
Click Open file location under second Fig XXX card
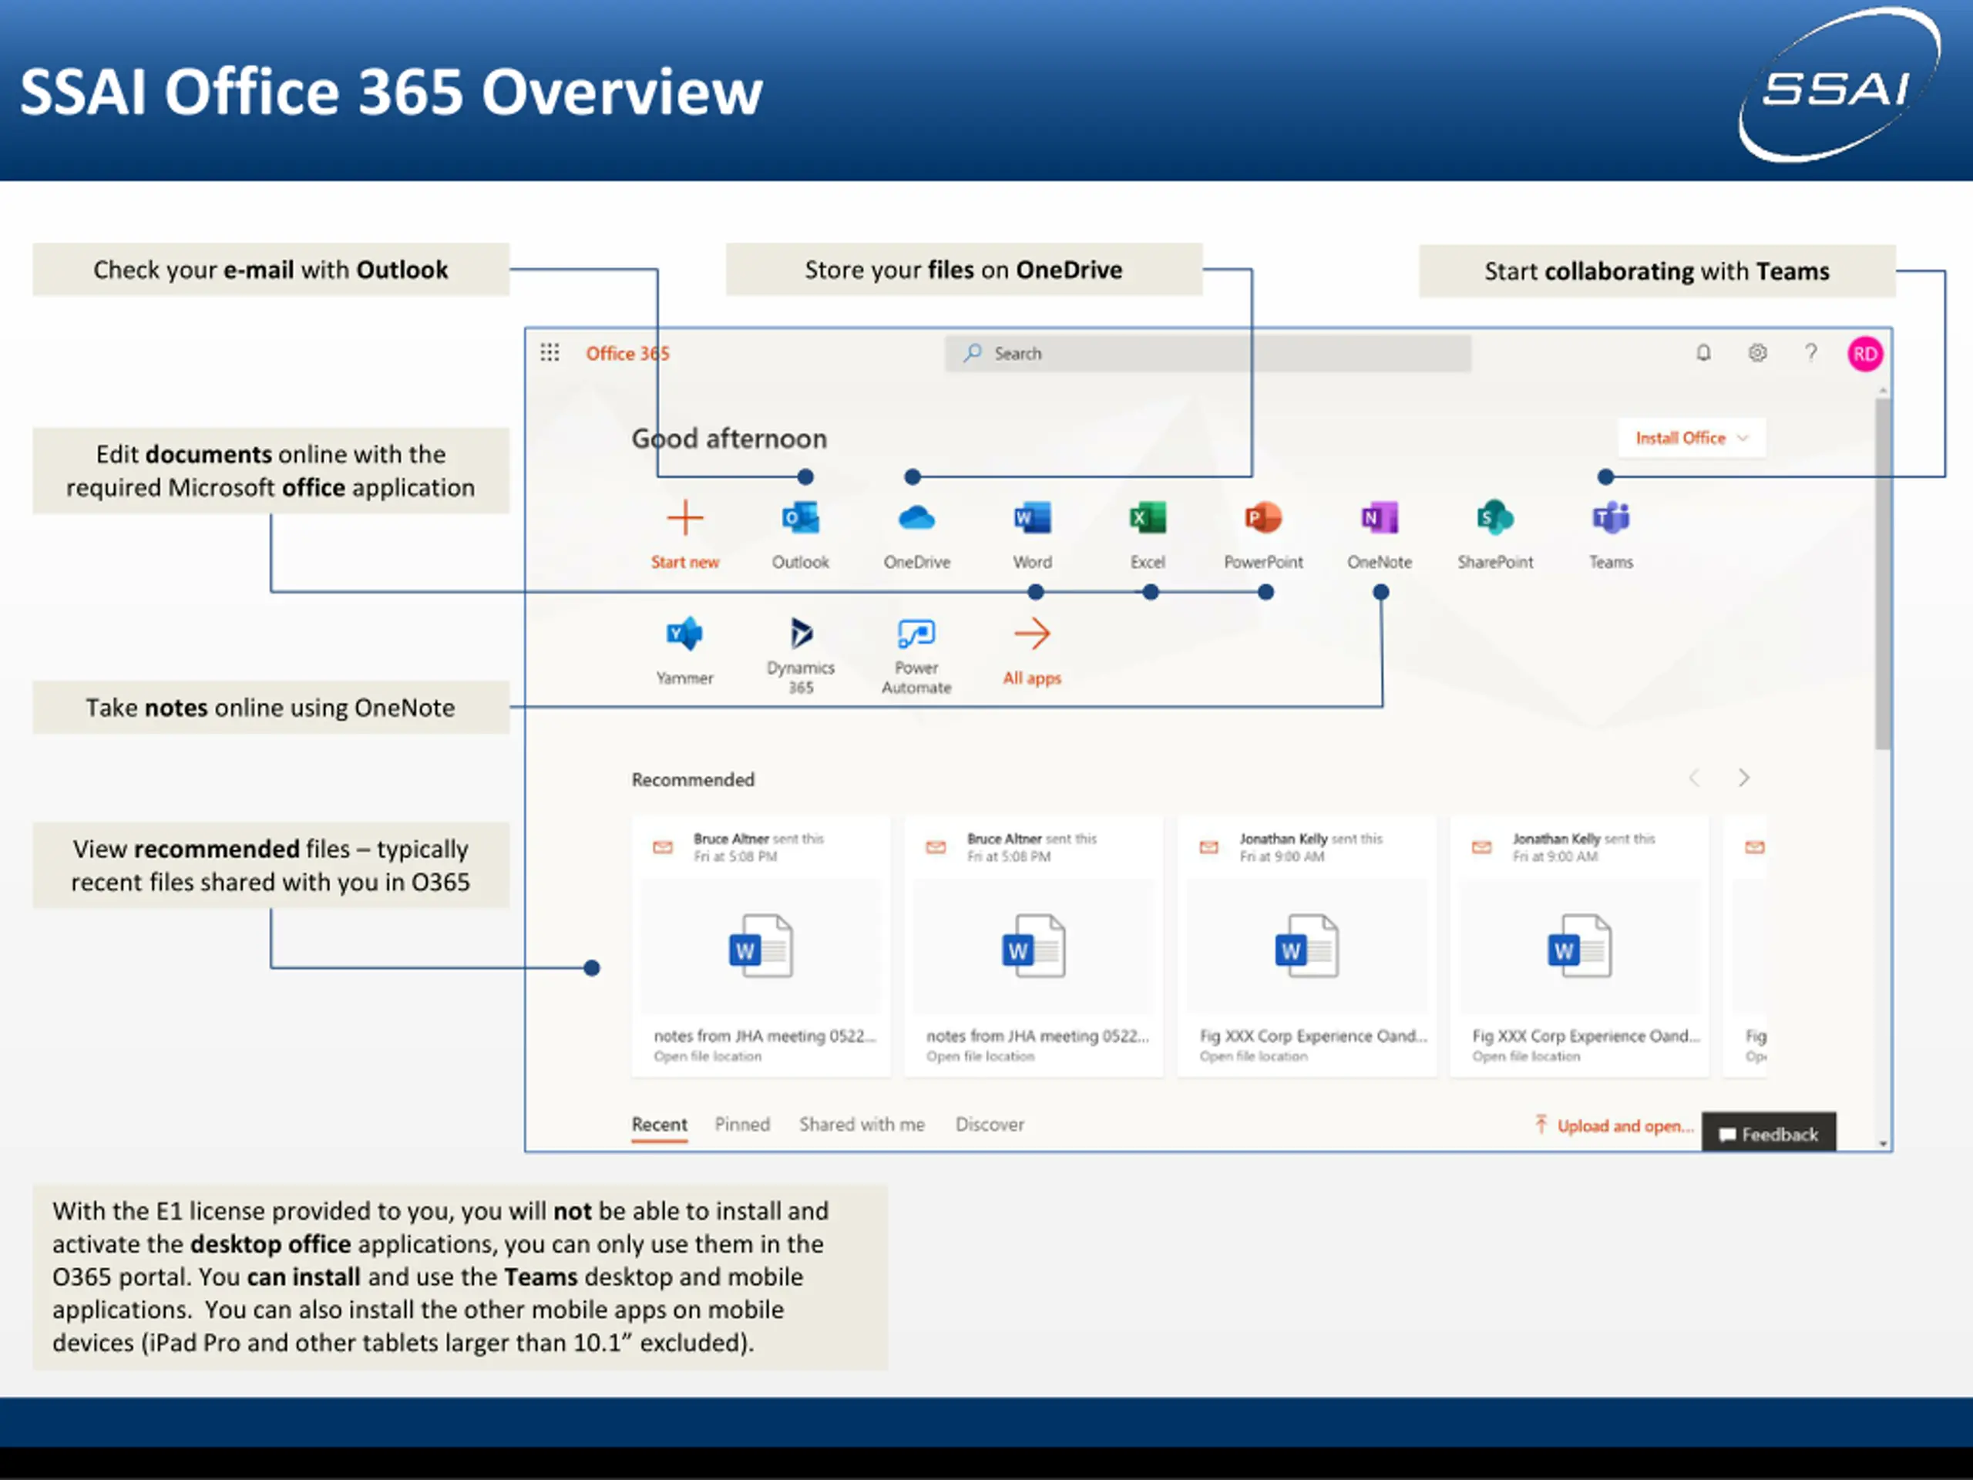pyautogui.click(x=1526, y=1056)
